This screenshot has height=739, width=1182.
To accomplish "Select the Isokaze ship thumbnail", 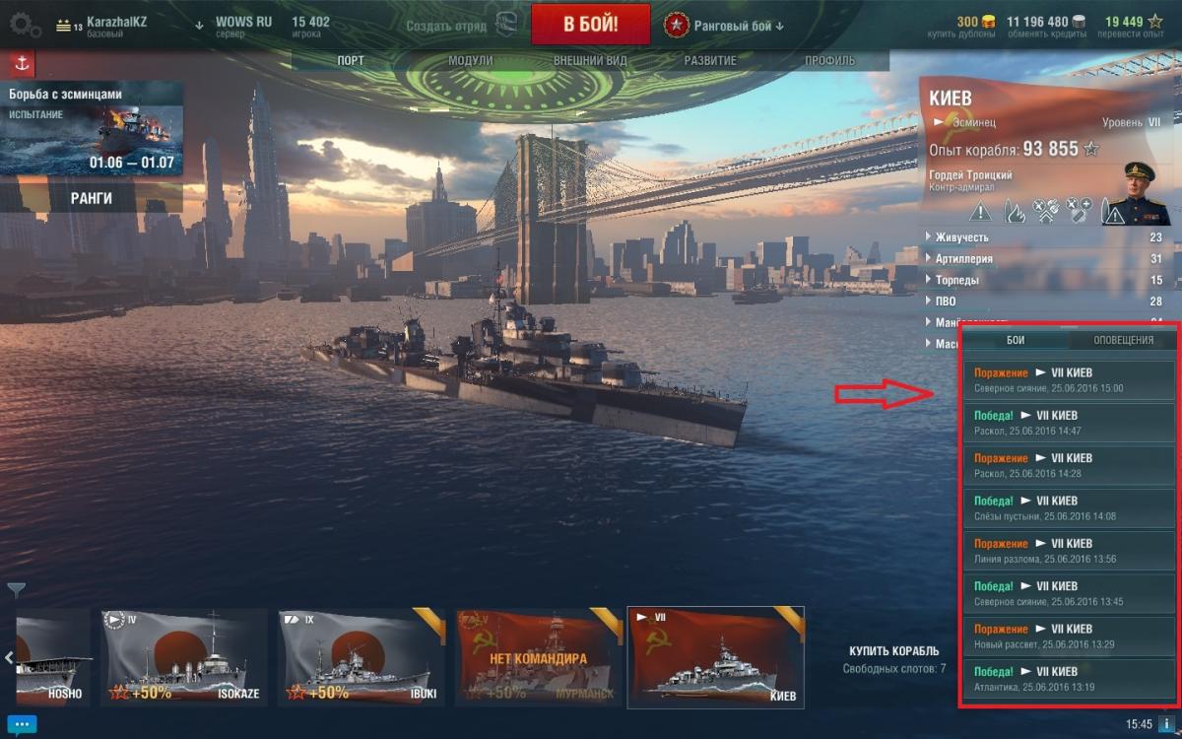I will click(x=184, y=656).
